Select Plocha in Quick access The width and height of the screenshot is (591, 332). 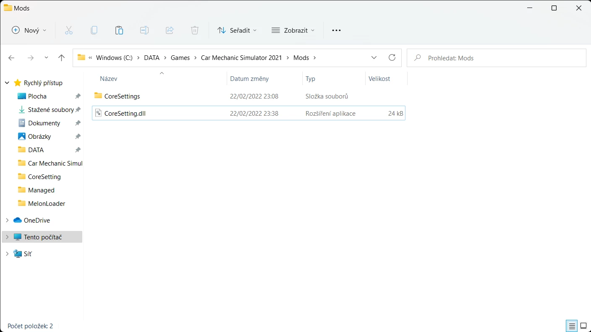(37, 96)
